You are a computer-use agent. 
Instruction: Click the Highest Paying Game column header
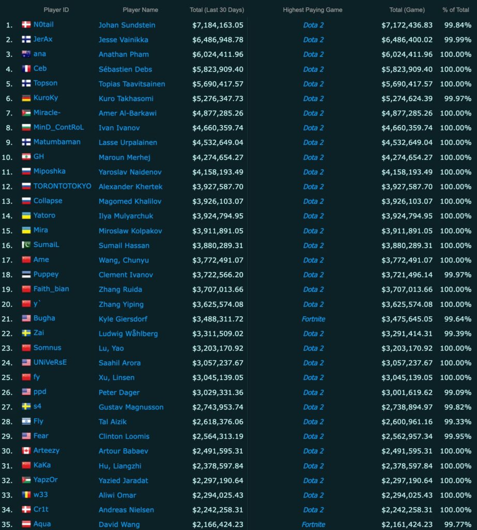[x=313, y=10]
